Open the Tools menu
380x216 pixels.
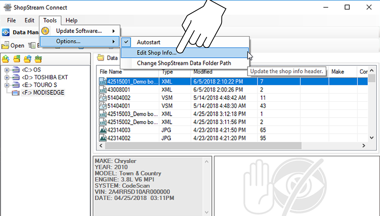[x=50, y=20]
